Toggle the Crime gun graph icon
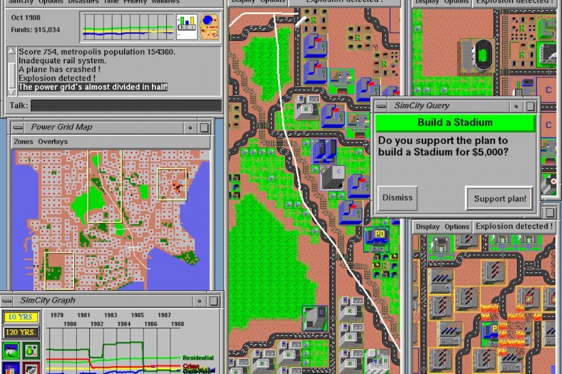Viewport: 562px width, 374px height. click(x=31, y=369)
